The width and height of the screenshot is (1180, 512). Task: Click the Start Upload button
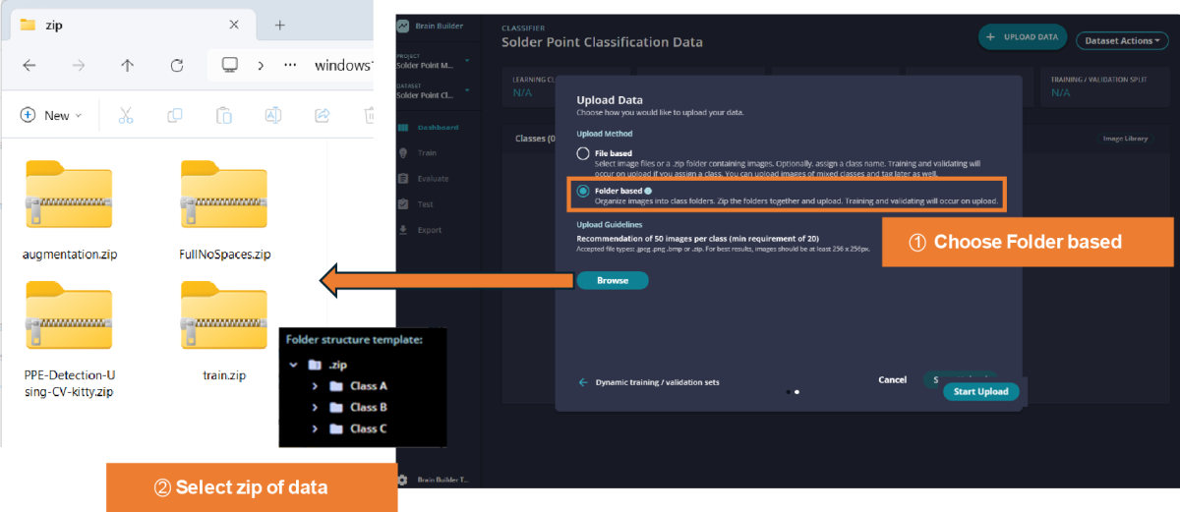(x=981, y=391)
